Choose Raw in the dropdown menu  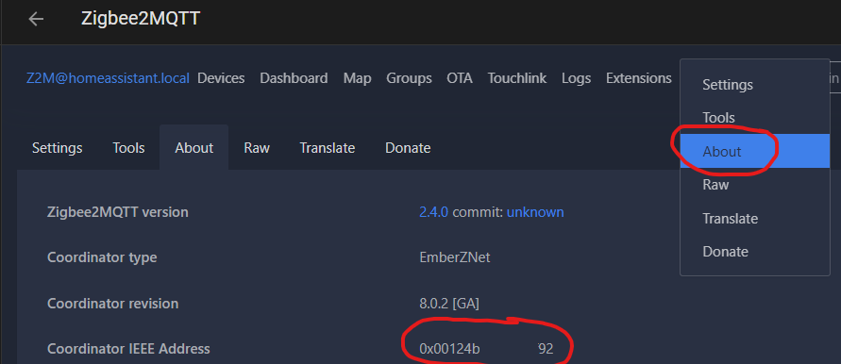755,185
